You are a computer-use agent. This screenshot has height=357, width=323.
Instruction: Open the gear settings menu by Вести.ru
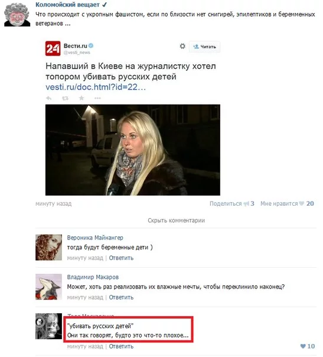182,46
